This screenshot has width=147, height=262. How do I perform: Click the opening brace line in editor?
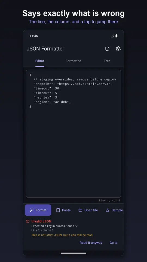click(30, 75)
